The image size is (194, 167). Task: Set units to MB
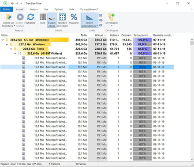101,20
